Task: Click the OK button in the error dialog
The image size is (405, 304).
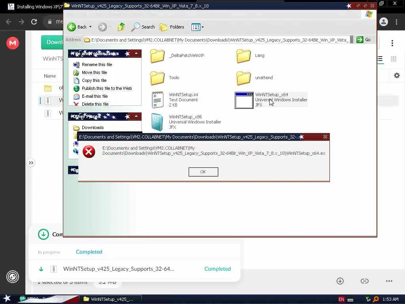Action: [x=203, y=172]
